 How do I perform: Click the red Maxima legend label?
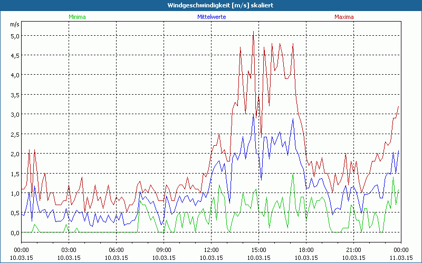(x=344, y=17)
